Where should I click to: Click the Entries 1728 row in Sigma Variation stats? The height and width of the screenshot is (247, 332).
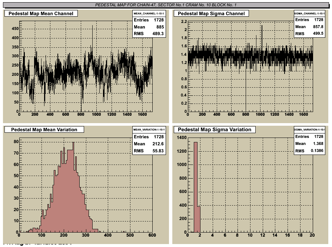click(x=309, y=136)
